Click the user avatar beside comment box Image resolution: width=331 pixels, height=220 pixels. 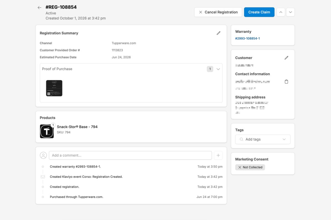click(x=43, y=155)
